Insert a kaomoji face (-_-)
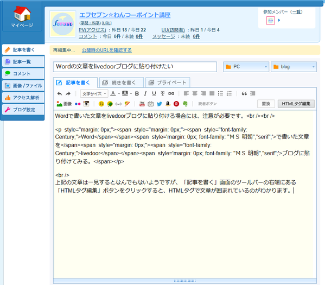 (x=118, y=104)
